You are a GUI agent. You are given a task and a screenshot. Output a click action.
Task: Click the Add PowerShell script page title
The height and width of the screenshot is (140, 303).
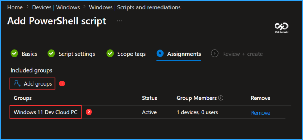click(x=57, y=21)
